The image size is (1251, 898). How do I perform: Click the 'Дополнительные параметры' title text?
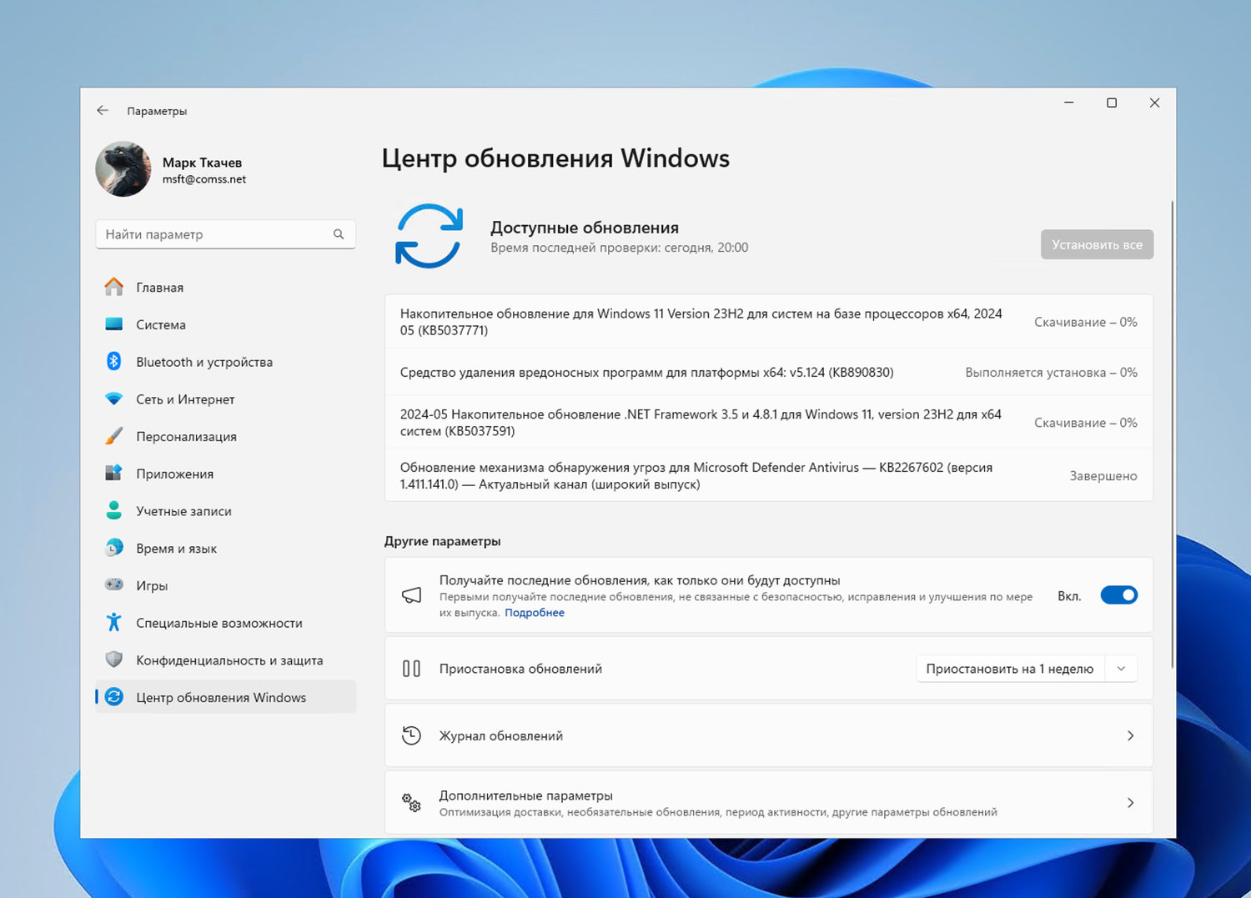pyautogui.click(x=526, y=795)
